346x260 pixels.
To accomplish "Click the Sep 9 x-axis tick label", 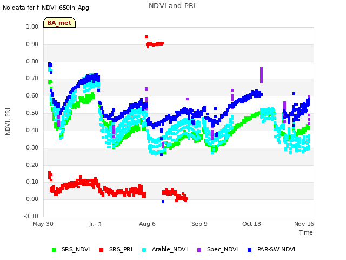I will click(x=199, y=224).
